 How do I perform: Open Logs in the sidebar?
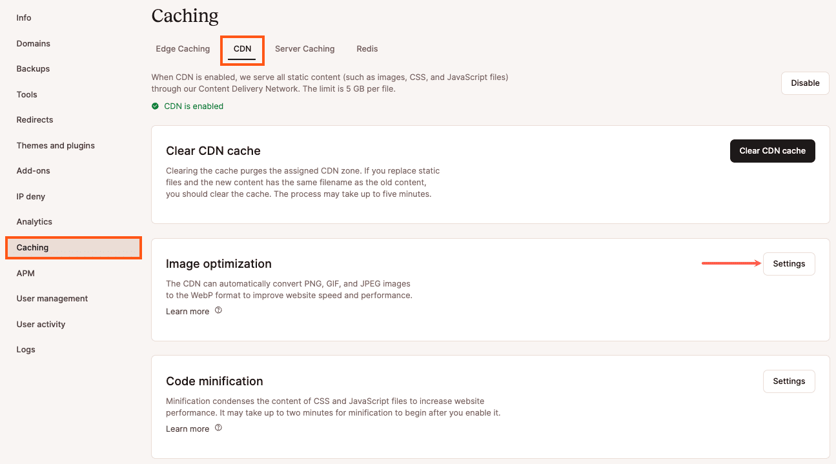point(26,350)
